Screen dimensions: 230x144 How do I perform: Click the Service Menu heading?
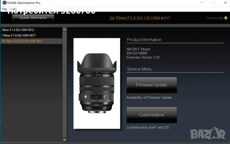tap(139, 69)
